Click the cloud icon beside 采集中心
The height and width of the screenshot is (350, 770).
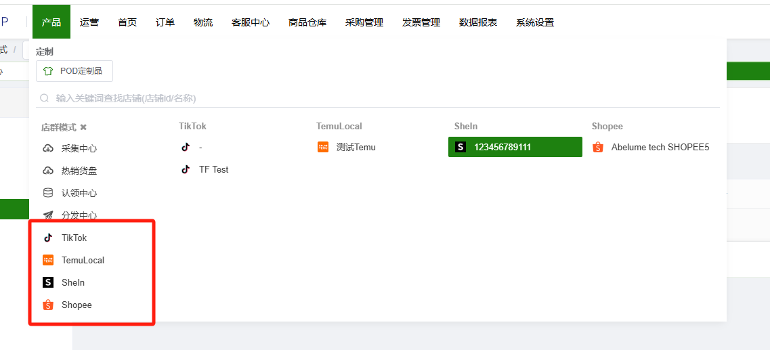coord(48,148)
